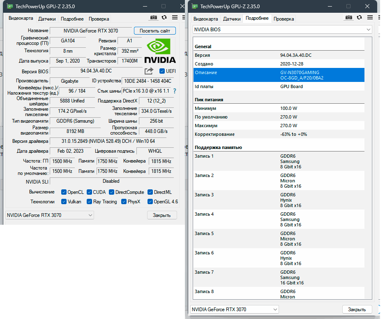385x319 pixels.
Task: Toggle the OpenGL 4.6 checkbox
Action: point(150,202)
